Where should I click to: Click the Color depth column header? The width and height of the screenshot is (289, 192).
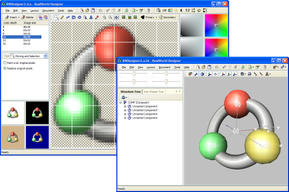10,23
